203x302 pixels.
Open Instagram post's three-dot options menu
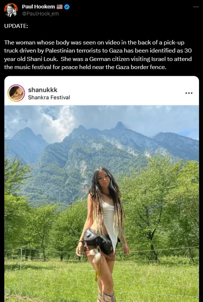[189, 93]
